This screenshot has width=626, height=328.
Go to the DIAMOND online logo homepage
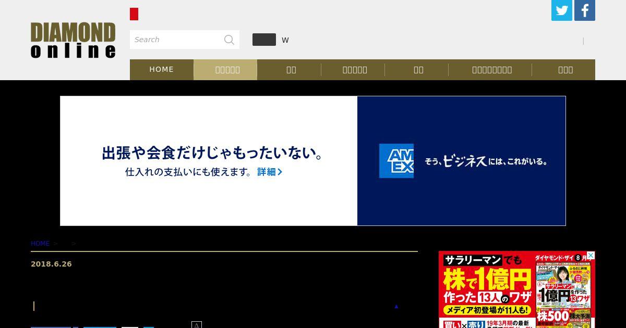click(73, 40)
